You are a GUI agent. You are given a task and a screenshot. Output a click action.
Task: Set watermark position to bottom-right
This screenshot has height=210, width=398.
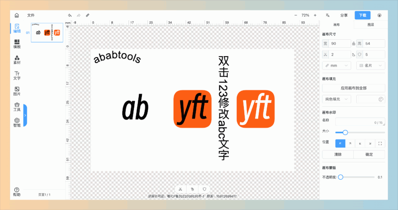(370, 143)
